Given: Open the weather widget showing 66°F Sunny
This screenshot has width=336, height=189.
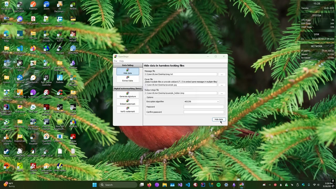Looking at the screenshot, I should coord(9,185).
